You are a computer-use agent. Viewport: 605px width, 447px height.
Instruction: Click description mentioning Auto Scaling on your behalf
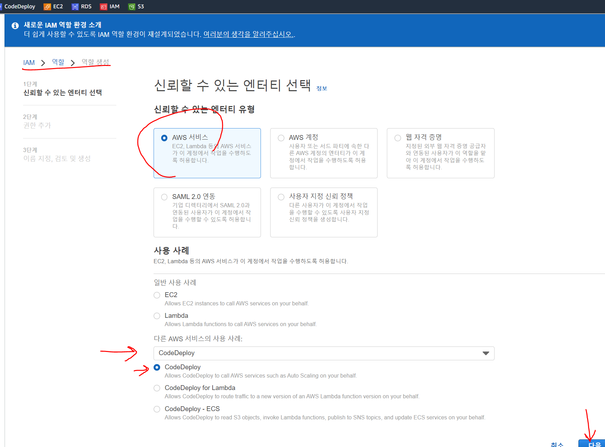point(261,375)
